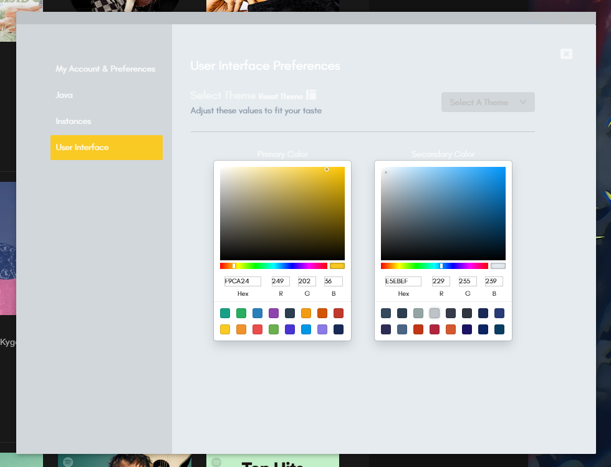
Task: Choose the dark teal Secondary swatch ending bottom row
Action: click(x=499, y=329)
